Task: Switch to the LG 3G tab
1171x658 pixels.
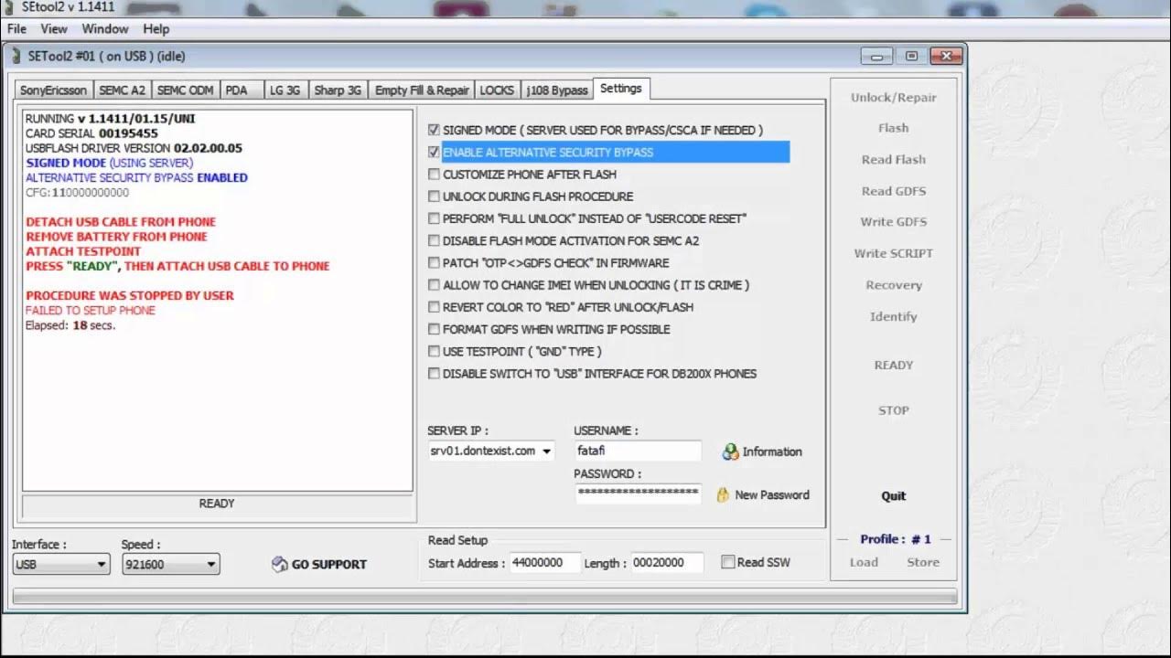Action: point(285,90)
